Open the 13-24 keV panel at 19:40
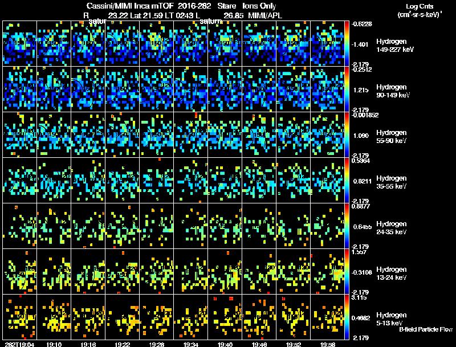Image resolution: width=456 pixels, height=347 pixels. pos(225,271)
